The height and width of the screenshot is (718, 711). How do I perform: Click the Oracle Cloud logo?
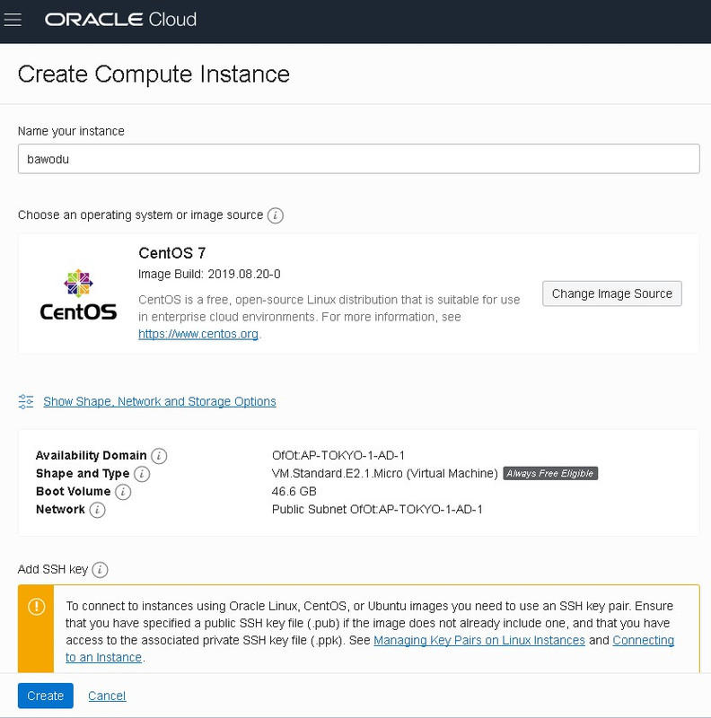[120, 20]
